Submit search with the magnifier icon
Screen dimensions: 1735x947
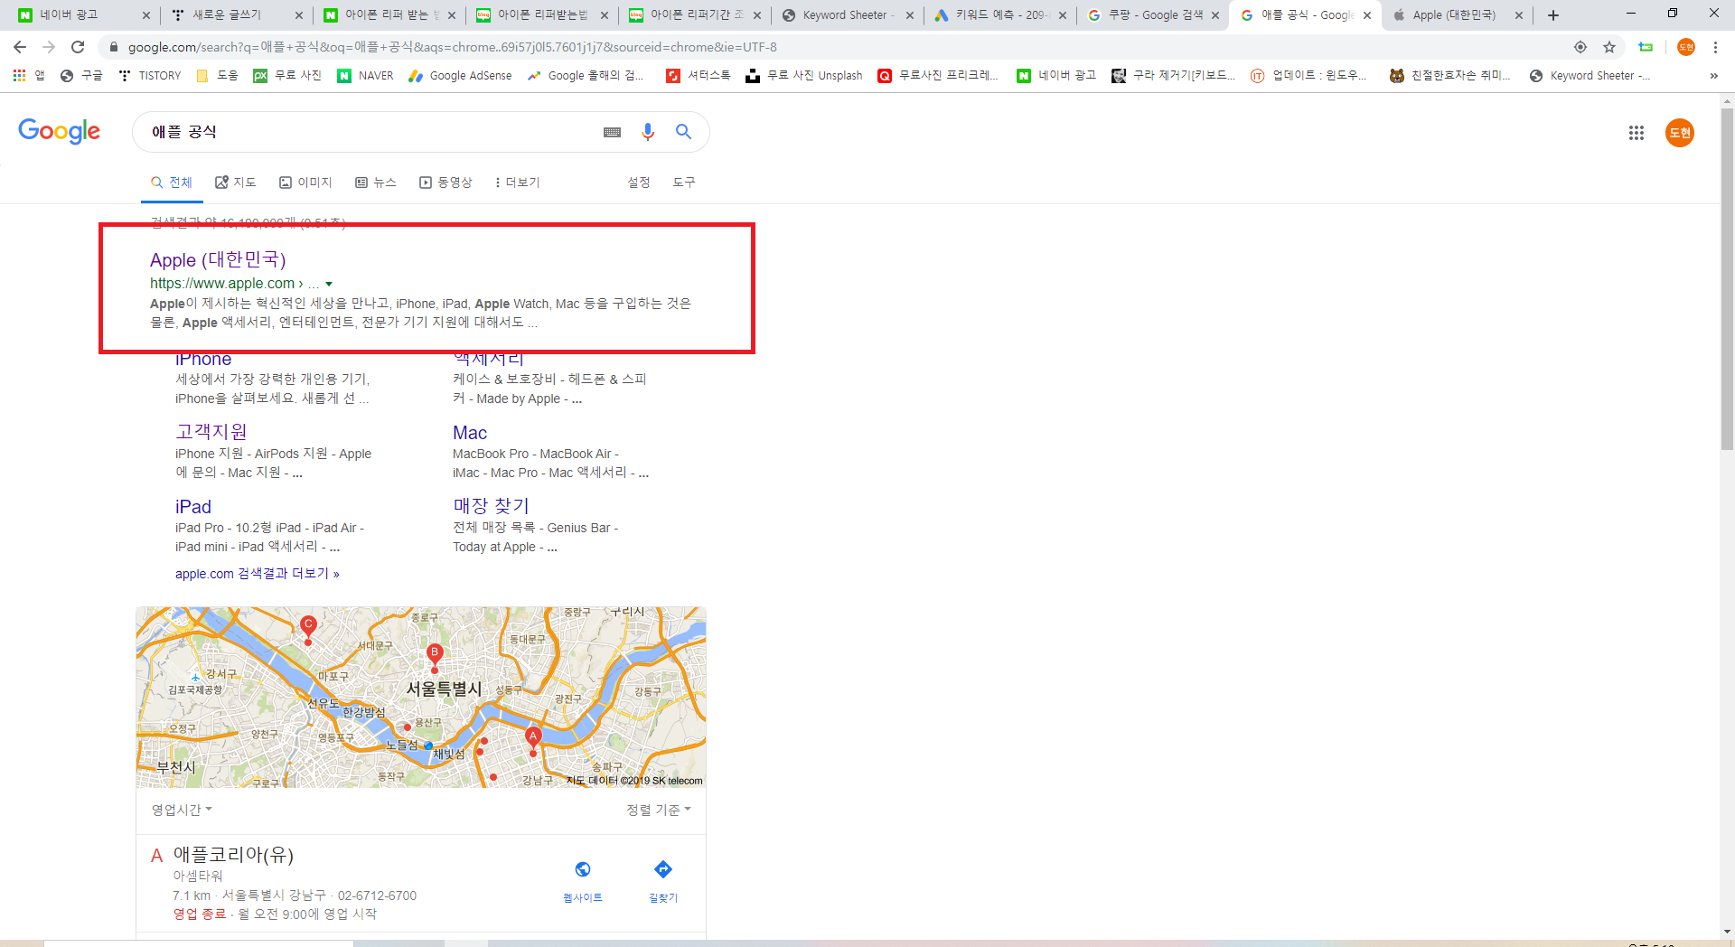684,132
